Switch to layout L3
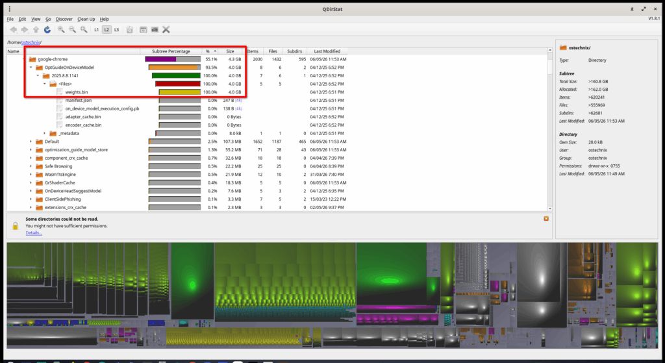The image size is (665, 363). (116, 30)
